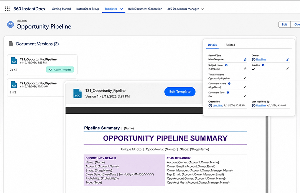Edit the Document Style field pencil
The width and height of the screenshot is (300, 193).
(x=245, y=96)
